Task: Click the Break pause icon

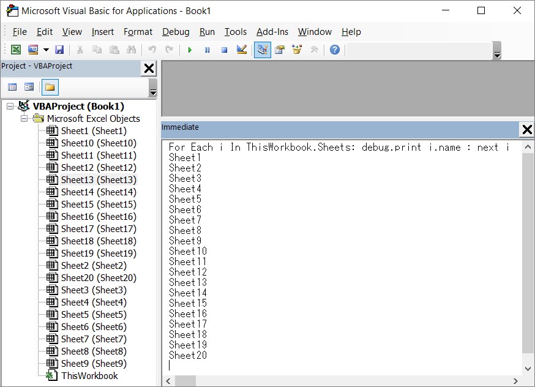Action: click(x=207, y=50)
